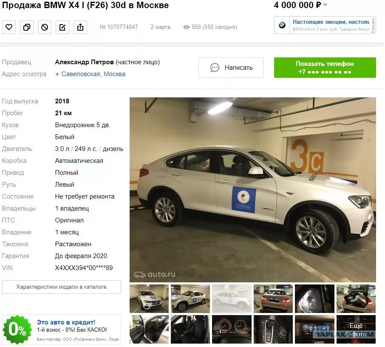Viewport: 385px width, 347px height.
Task: Expand the price dropdown arrow next to 4 000 000 ₽
Action: point(326,4)
